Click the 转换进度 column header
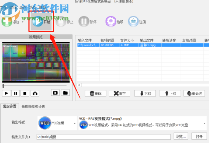Screen dimensions: 209x143 click(169, 40)
